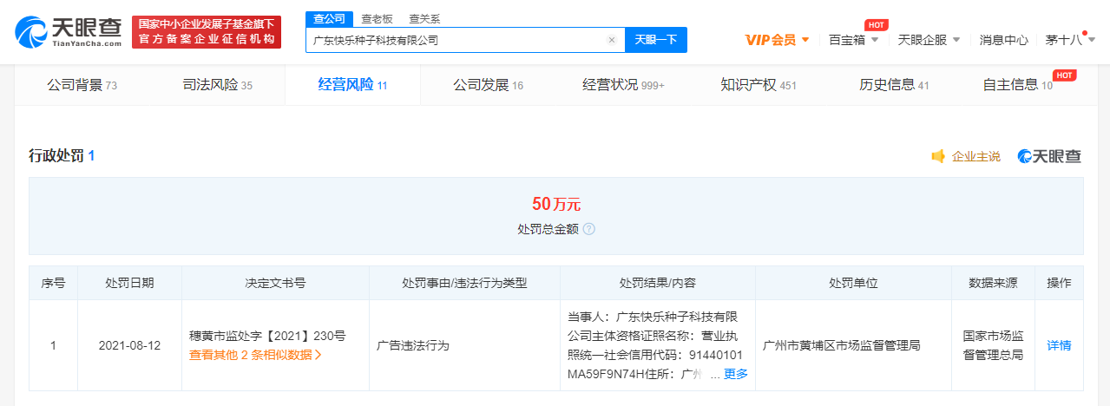
Task: Click 查看其他 2 条相似数据 link
Action: (255, 354)
